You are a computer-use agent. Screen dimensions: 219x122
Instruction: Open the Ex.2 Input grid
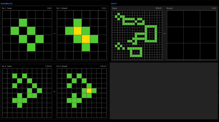coord(27,93)
